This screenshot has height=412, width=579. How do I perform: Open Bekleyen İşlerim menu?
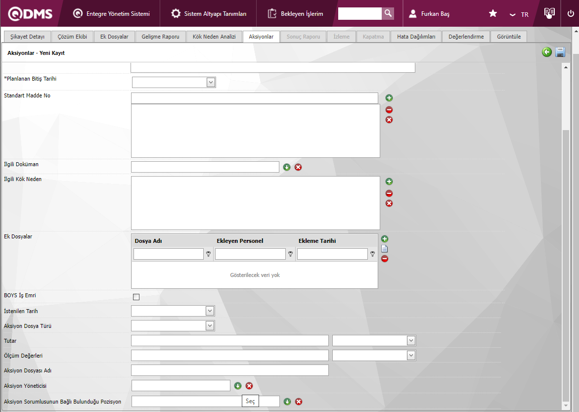coord(296,14)
